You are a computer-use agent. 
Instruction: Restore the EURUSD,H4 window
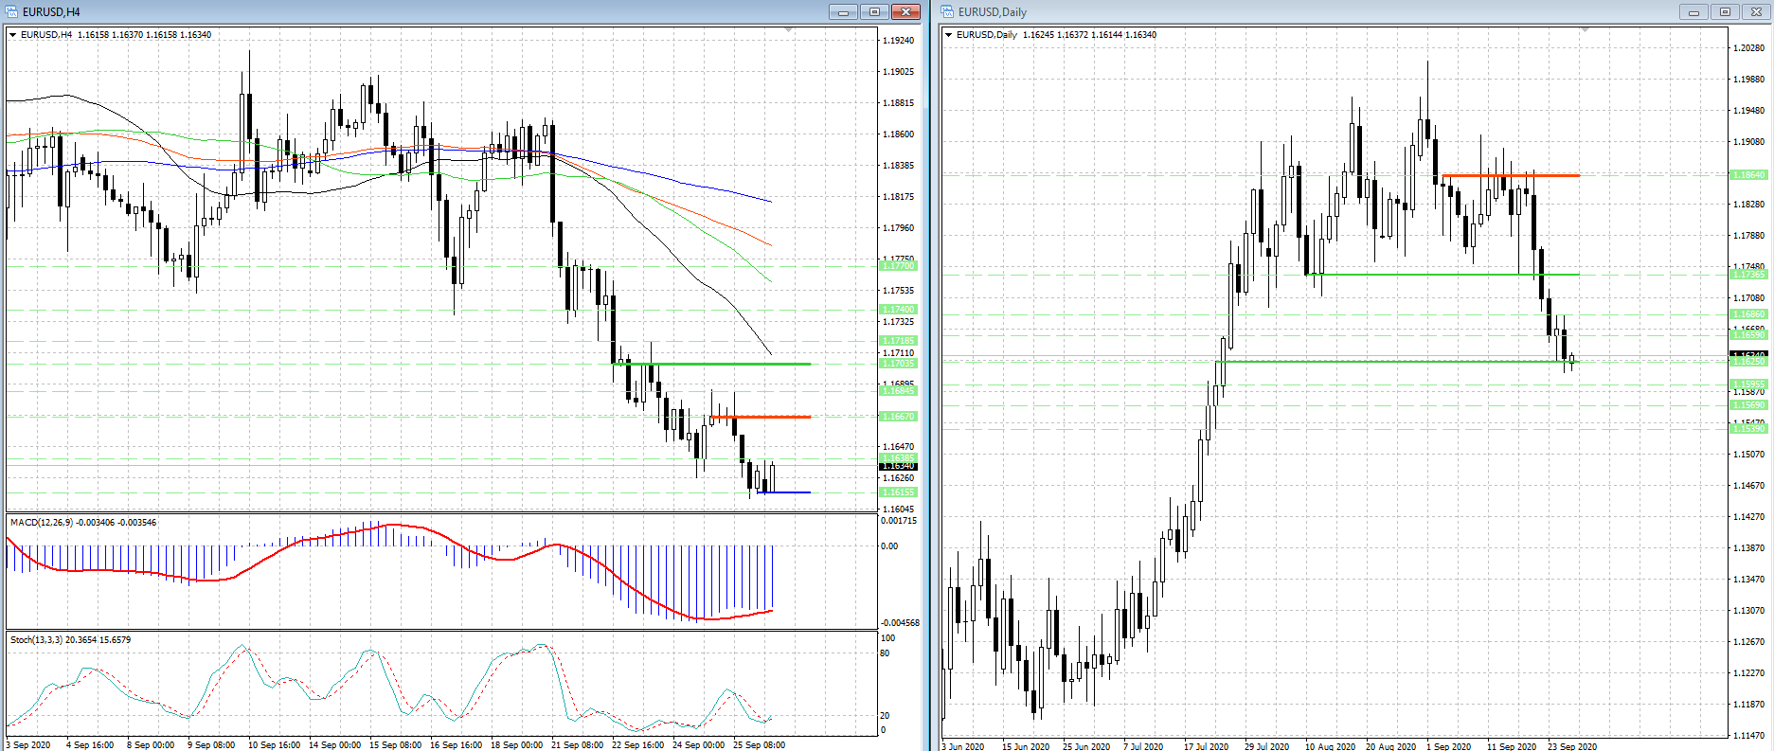pyautogui.click(x=874, y=11)
